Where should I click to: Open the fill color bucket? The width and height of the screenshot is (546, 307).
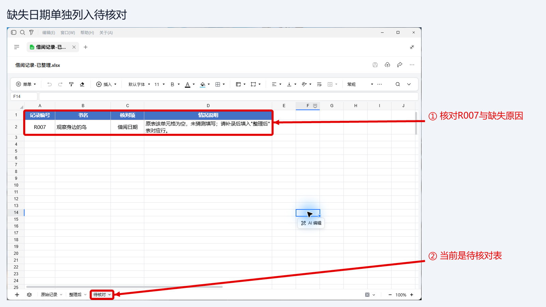click(203, 84)
